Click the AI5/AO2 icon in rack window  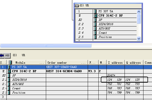[x=95, y=28]
